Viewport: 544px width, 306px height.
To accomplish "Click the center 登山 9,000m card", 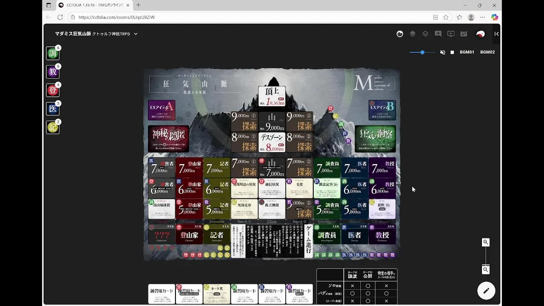I will coord(272,121).
